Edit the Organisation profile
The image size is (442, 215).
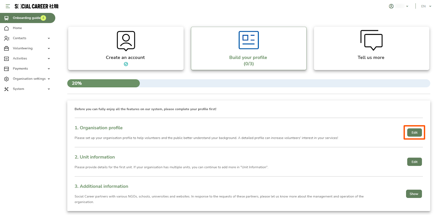[x=414, y=133]
